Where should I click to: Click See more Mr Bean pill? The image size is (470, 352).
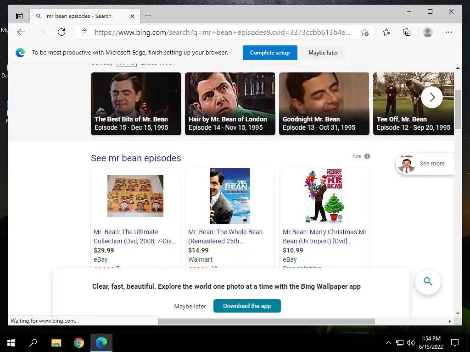(x=425, y=164)
